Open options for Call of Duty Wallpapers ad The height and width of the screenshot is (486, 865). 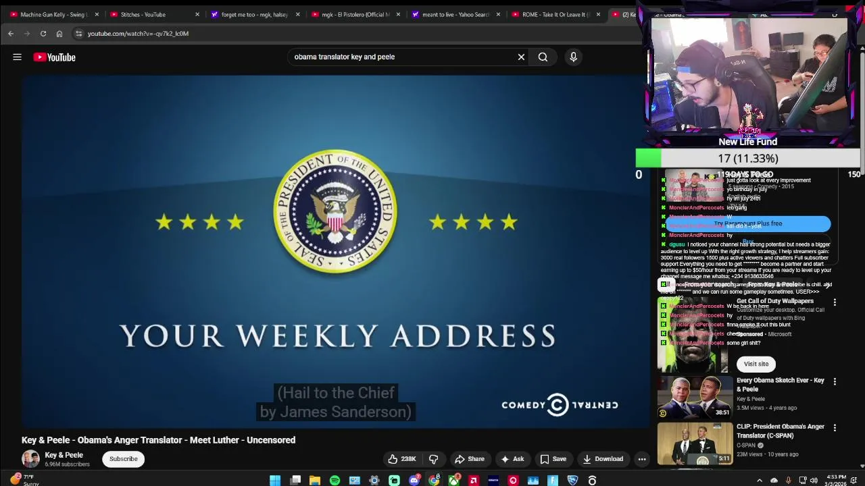(835, 302)
